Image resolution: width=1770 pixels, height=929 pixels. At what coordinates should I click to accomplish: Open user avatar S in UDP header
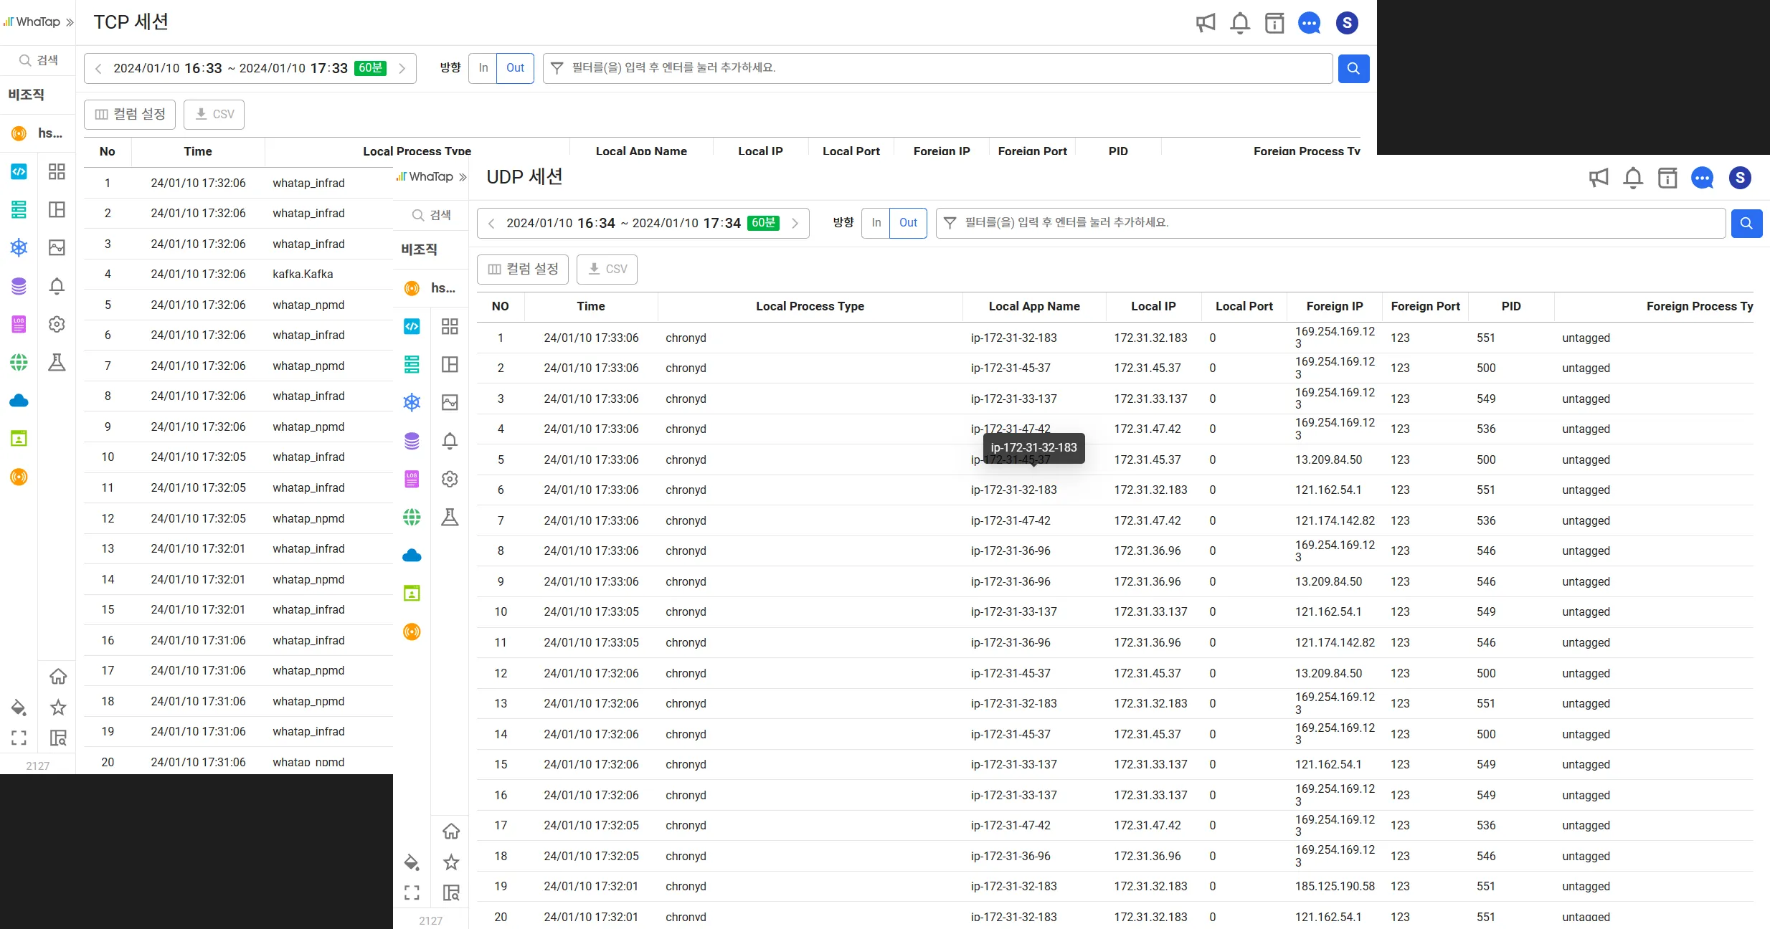pos(1740,178)
